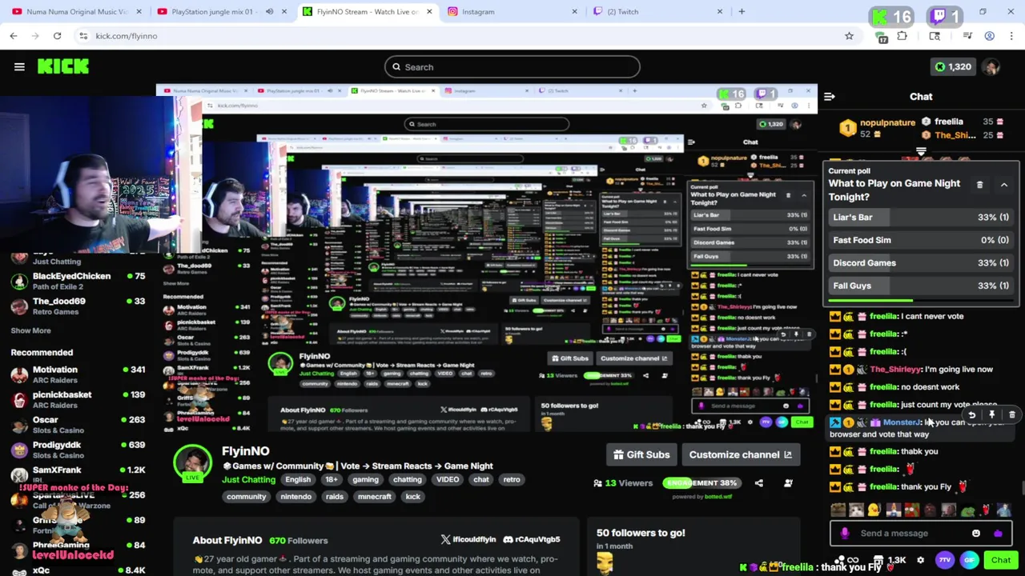Screen dimensions: 1025x576
Task: Click the yellow duck emote in chat tray
Action: pyautogui.click(x=874, y=510)
